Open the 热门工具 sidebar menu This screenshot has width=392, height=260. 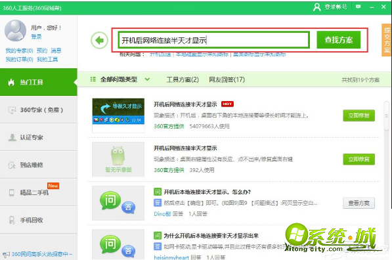coord(39,82)
